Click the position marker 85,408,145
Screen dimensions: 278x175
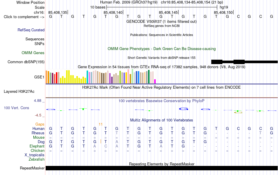pos(169,12)
